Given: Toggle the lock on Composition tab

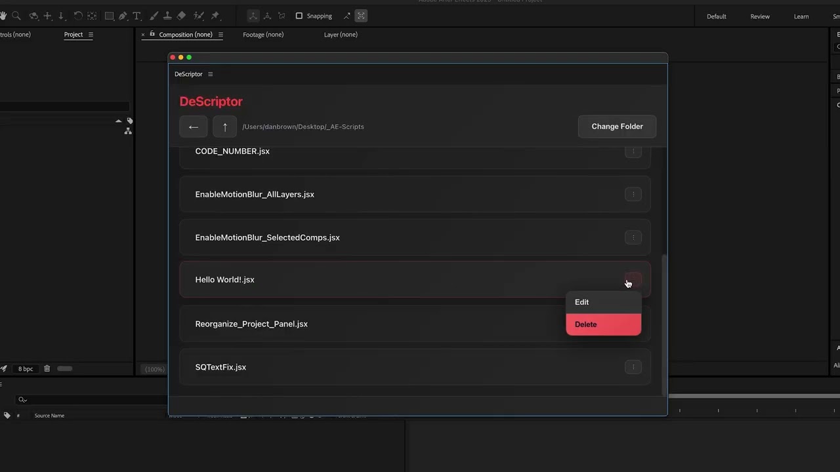Looking at the screenshot, I should pos(152,34).
